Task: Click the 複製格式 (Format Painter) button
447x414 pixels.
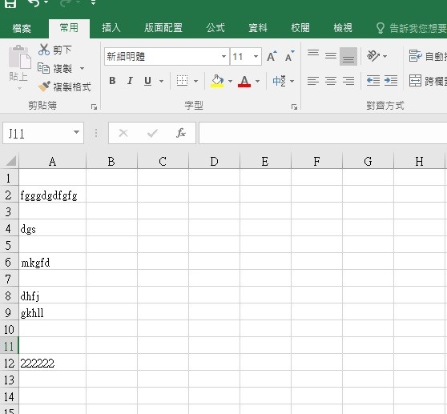Action: point(64,87)
